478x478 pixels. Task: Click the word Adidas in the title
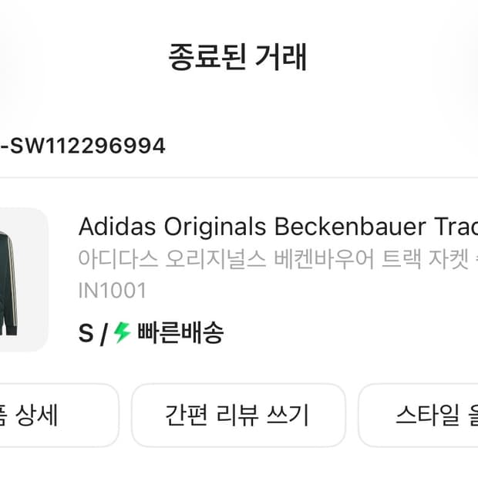pyautogui.click(x=116, y=227)
